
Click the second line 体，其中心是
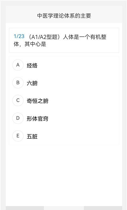30,44
